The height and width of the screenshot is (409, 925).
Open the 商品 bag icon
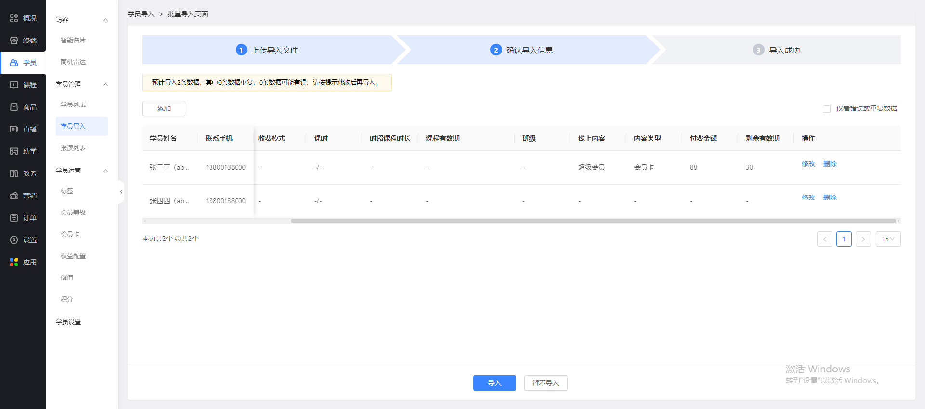pyautogui.click(x=14, y=107)
